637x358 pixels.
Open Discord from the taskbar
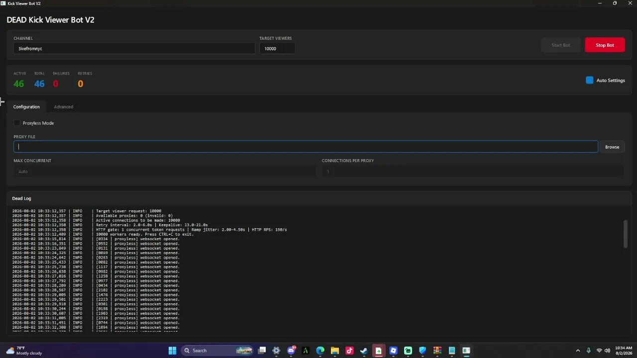point(291,351)
